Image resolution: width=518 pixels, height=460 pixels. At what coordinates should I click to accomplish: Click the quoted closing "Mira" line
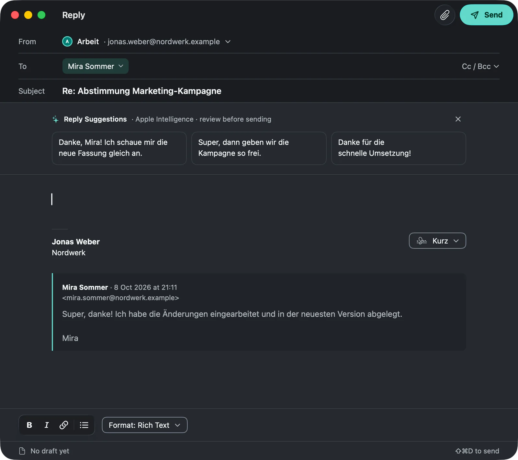[70, 338]
